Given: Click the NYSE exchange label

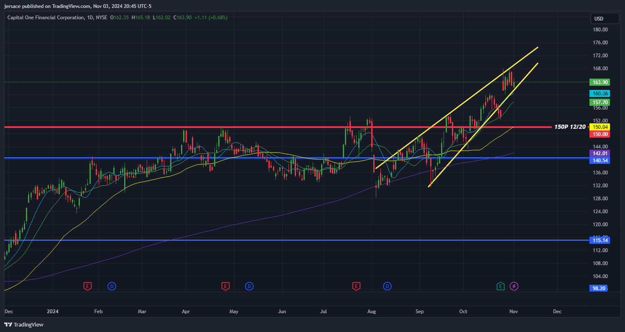Looking at the screenshot, I should pos(102,18).
